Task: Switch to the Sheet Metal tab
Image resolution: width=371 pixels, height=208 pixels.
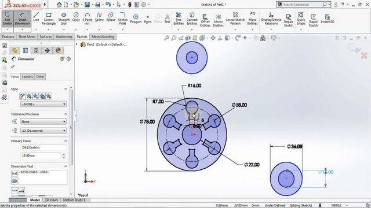Action: pyautogui.click(x=27, y=37)
